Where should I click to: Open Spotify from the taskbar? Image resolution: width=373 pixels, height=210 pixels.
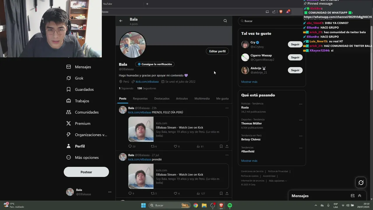coord(230,205)
